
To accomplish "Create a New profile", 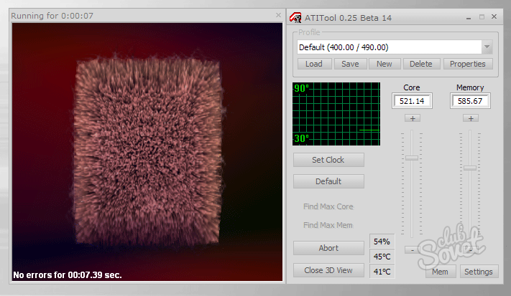I will (x=385, y=64).
